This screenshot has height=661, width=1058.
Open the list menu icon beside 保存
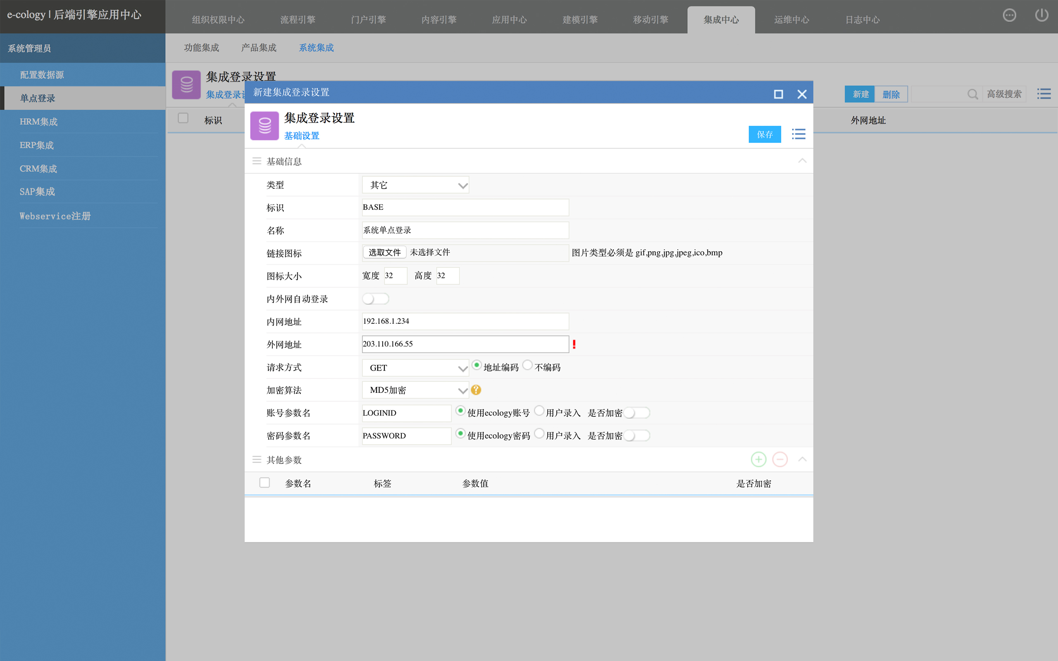pyautogui.click(x=798, y=134)
